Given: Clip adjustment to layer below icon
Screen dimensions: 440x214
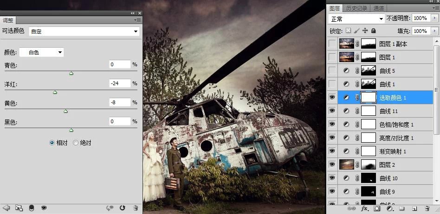Looking at the screenshot, I should pyautogui.click(x=32, y=208).
